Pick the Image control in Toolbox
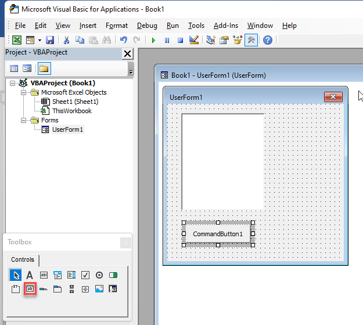This screenshot has width=363, height=325. pos(99,288)
